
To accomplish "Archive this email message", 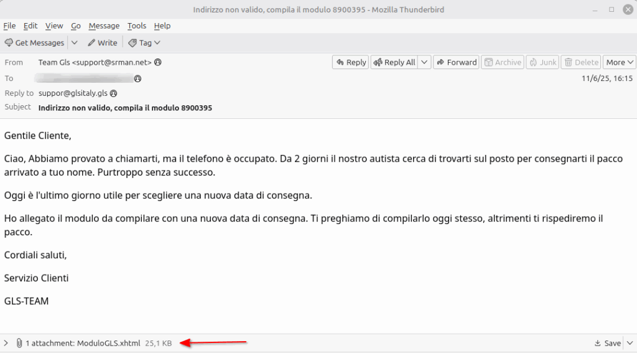I will 503,62.
